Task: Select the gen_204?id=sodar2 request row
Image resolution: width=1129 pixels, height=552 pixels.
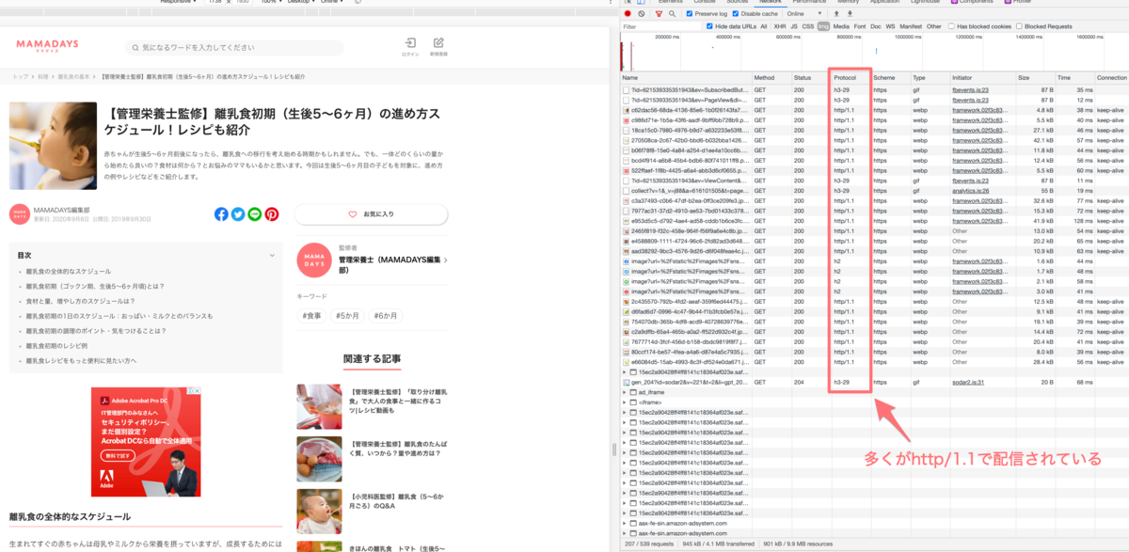Action: 875,383
